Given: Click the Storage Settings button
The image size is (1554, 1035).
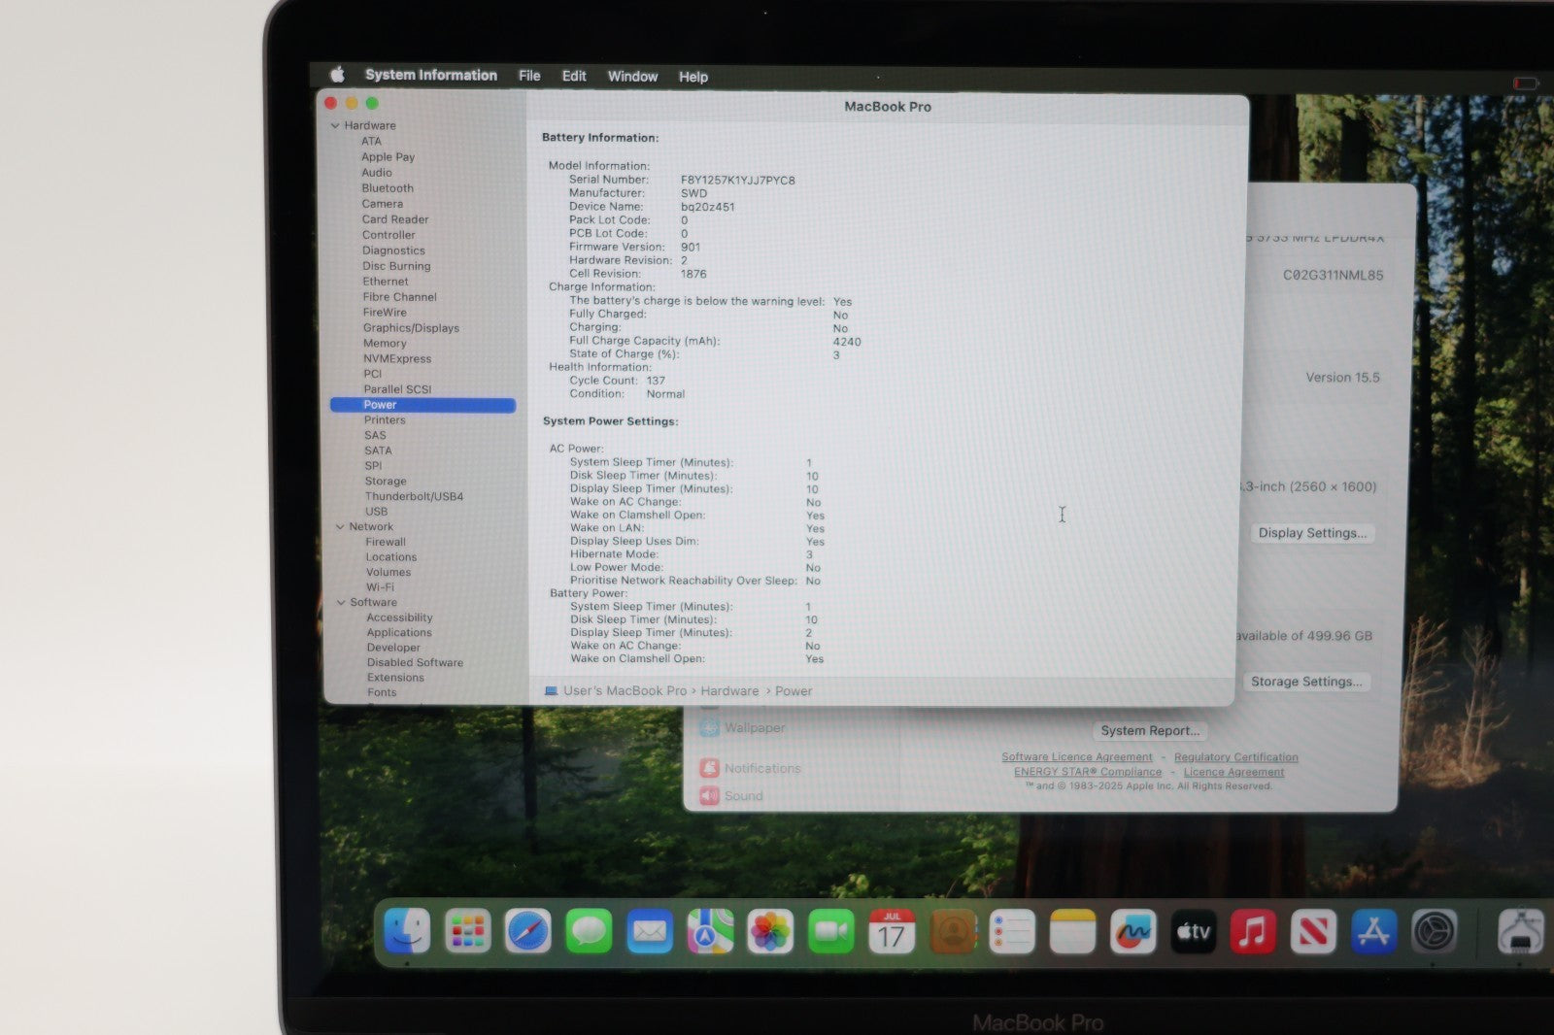Looking at the screenshot, I should 1306,682.
